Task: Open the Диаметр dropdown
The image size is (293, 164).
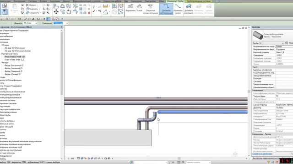Action: 36,23
